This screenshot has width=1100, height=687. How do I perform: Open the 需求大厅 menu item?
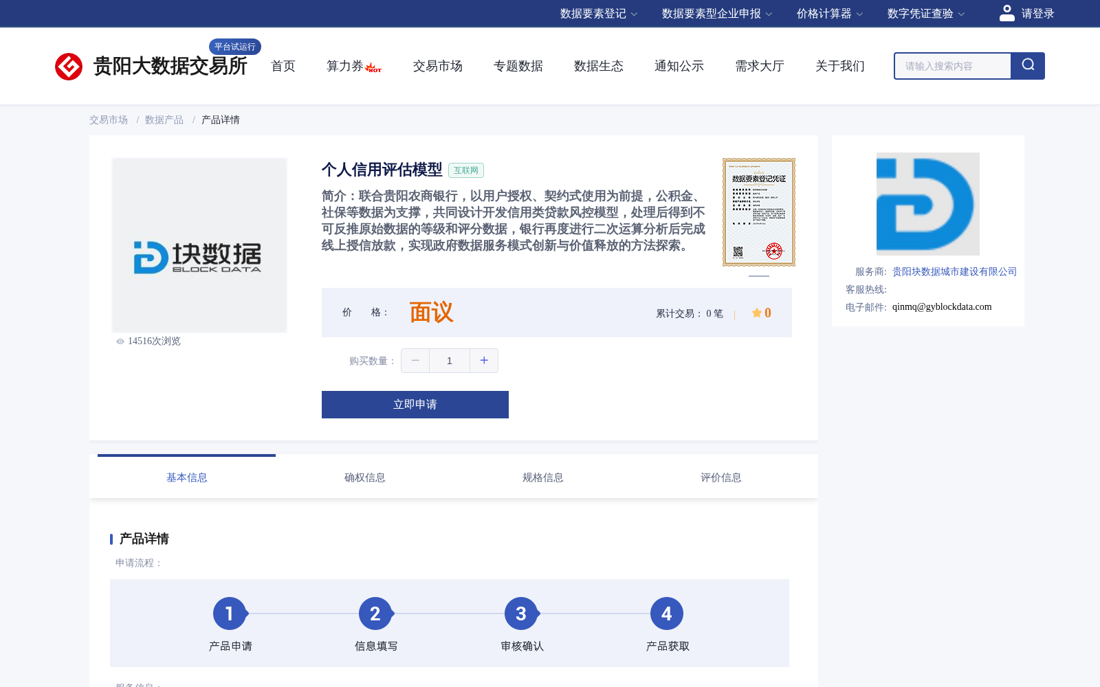(x=760, y=66)
